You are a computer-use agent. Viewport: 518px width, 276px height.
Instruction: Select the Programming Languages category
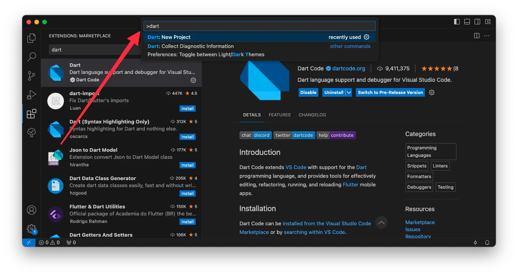(x=431, y=151)
